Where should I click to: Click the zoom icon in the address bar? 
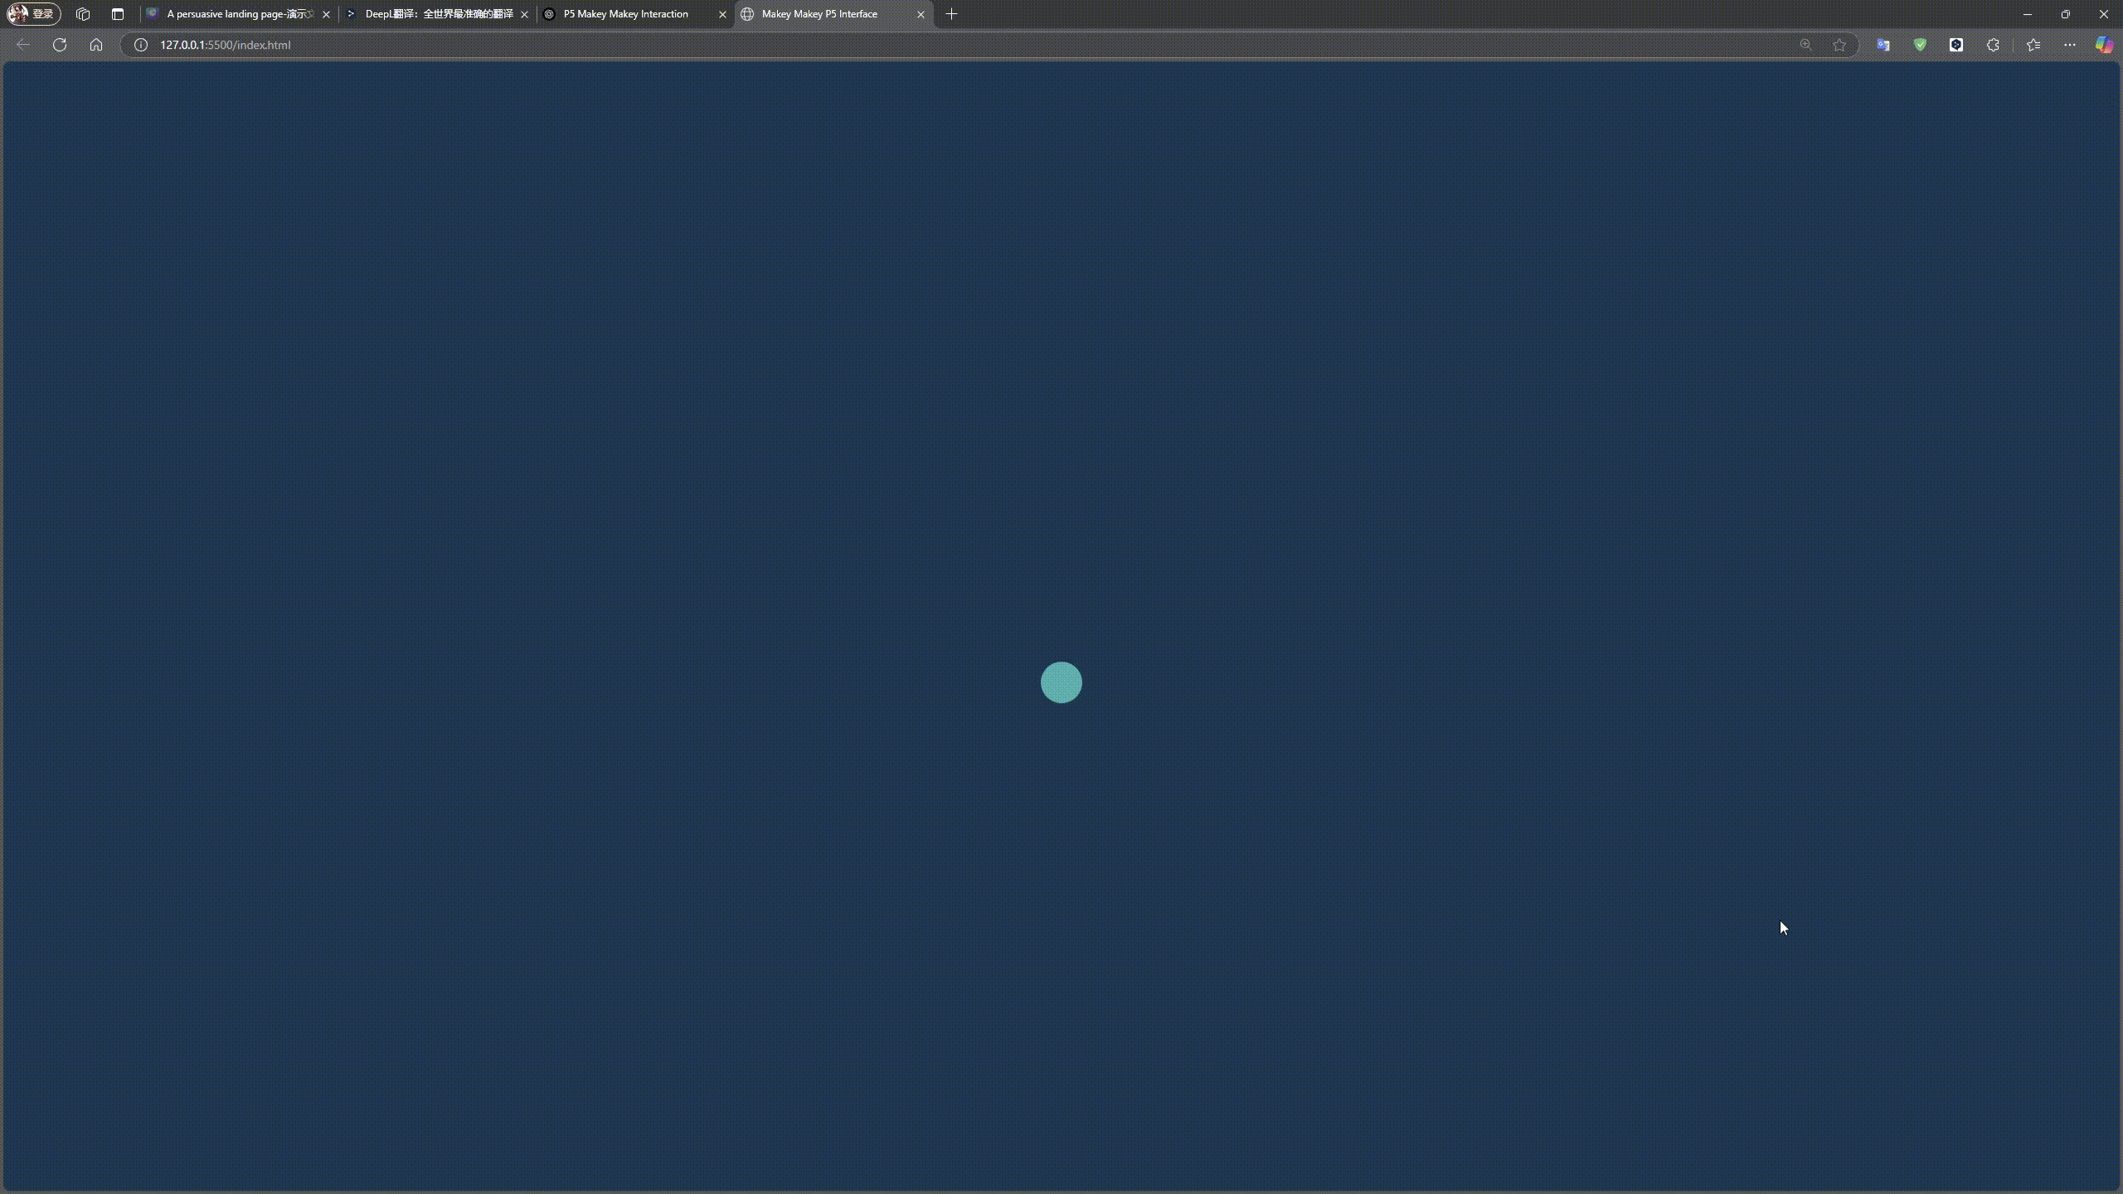(x=1805, y=45)
